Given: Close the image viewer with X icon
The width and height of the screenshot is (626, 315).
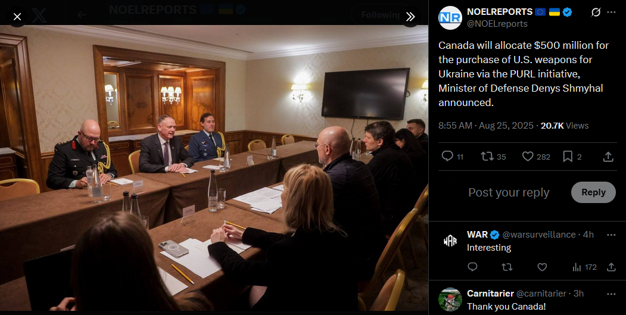Looking at the screenshot, I should coord(17,17).
